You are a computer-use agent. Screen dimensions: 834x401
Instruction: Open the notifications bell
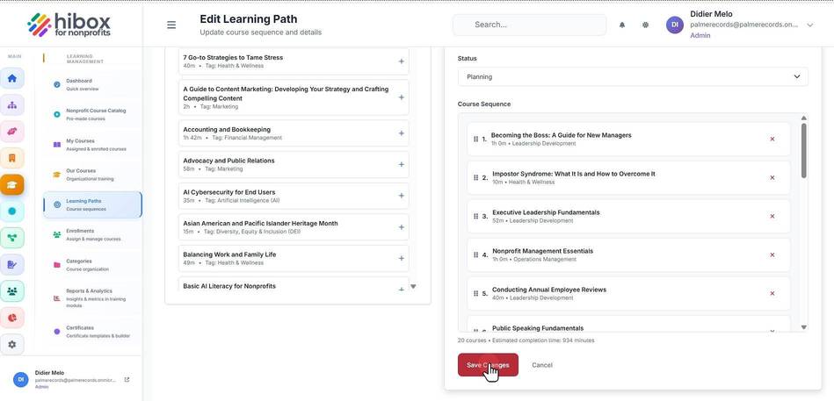[622, 25]
